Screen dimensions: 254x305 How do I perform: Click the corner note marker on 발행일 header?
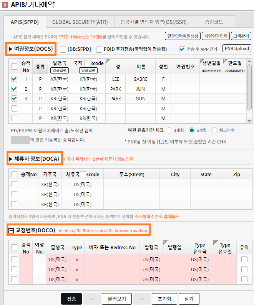tap(164, 242)
